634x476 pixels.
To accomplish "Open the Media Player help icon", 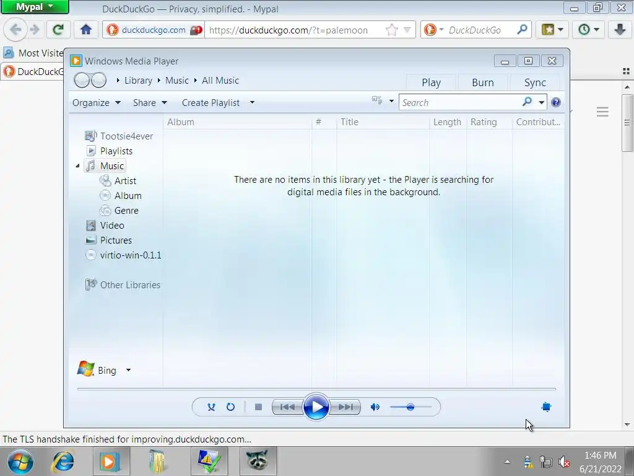I will point(556,102).
